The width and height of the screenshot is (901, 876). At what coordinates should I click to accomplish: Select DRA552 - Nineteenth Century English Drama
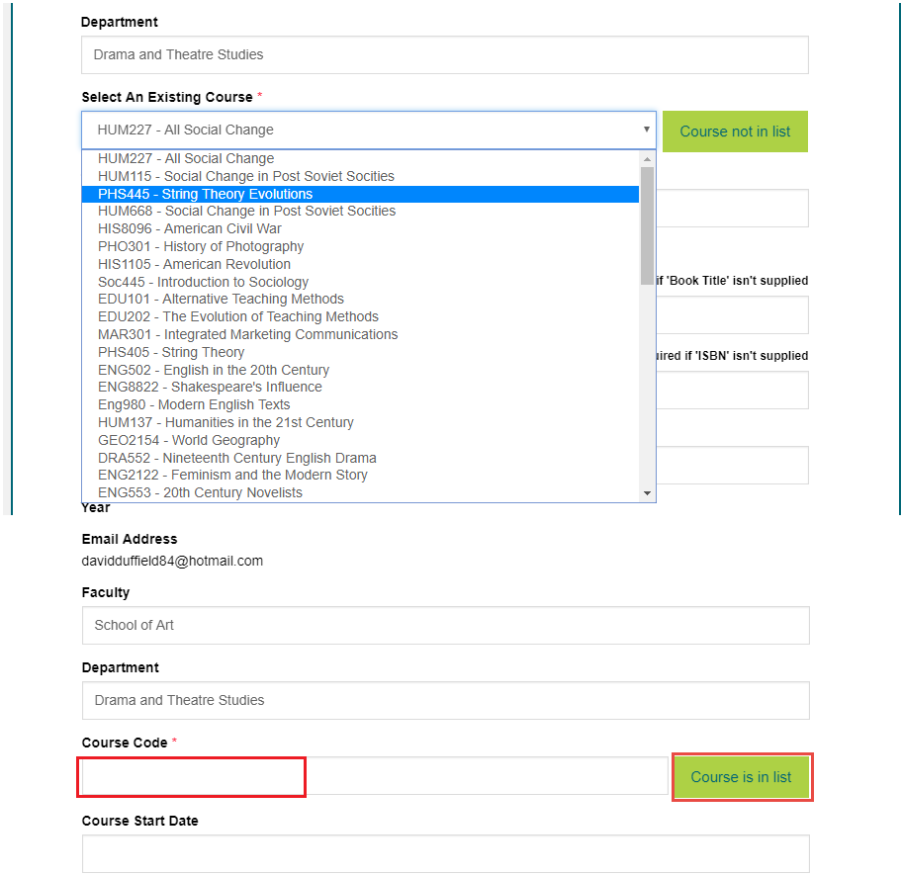coord(236,458)
